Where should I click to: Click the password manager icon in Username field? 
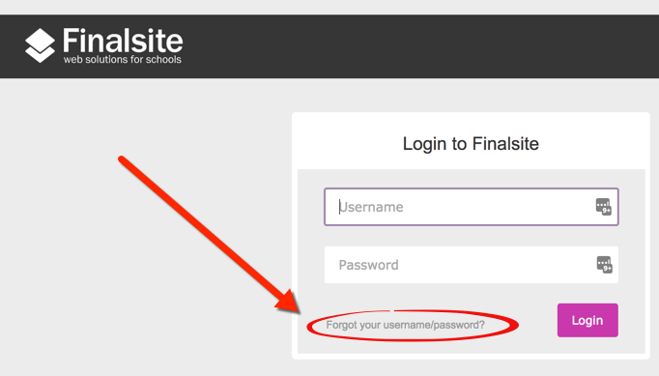[x=604, y=207]
